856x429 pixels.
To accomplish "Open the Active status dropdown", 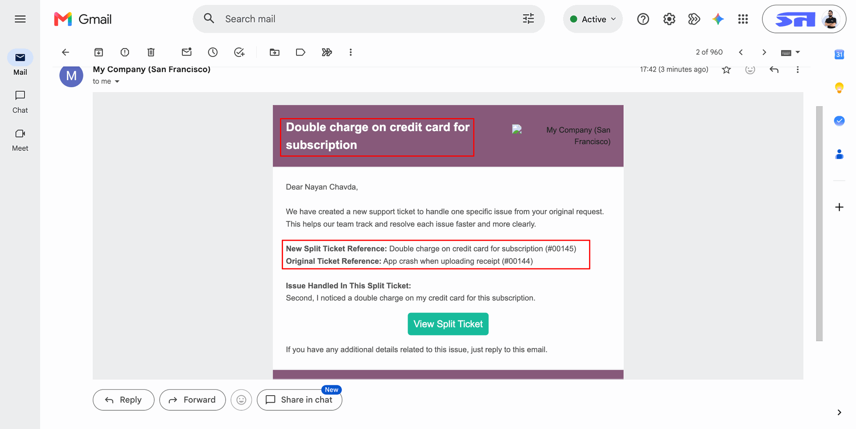I will 593,19.
